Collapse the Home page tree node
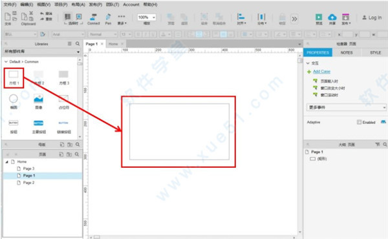The image size is (388, 239). (6, 161)
